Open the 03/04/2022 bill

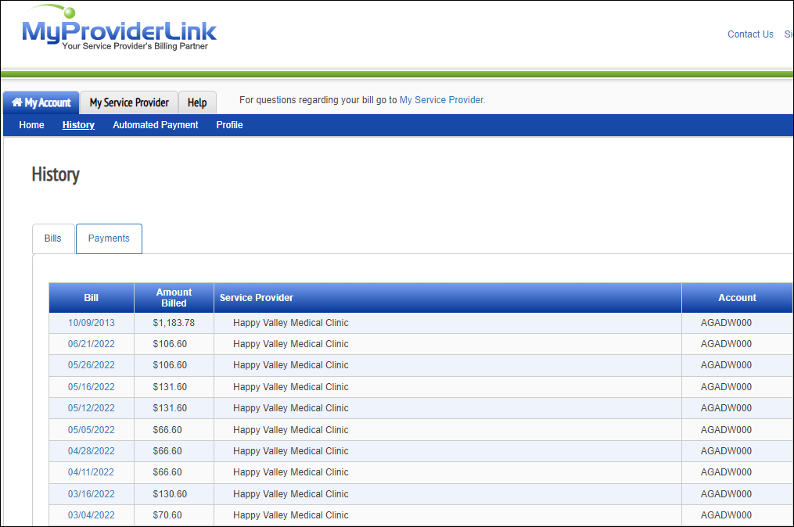tap(92, 515)
